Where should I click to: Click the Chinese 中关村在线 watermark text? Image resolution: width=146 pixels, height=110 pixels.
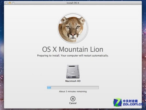[130, 101]
